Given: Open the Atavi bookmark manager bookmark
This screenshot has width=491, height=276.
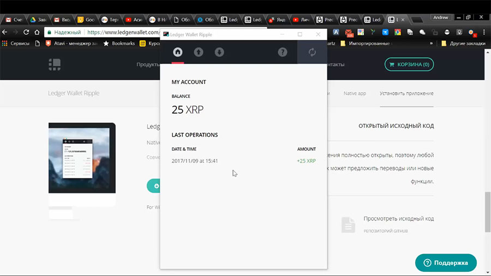Looking at the screenshot, I should coord(71,44).
